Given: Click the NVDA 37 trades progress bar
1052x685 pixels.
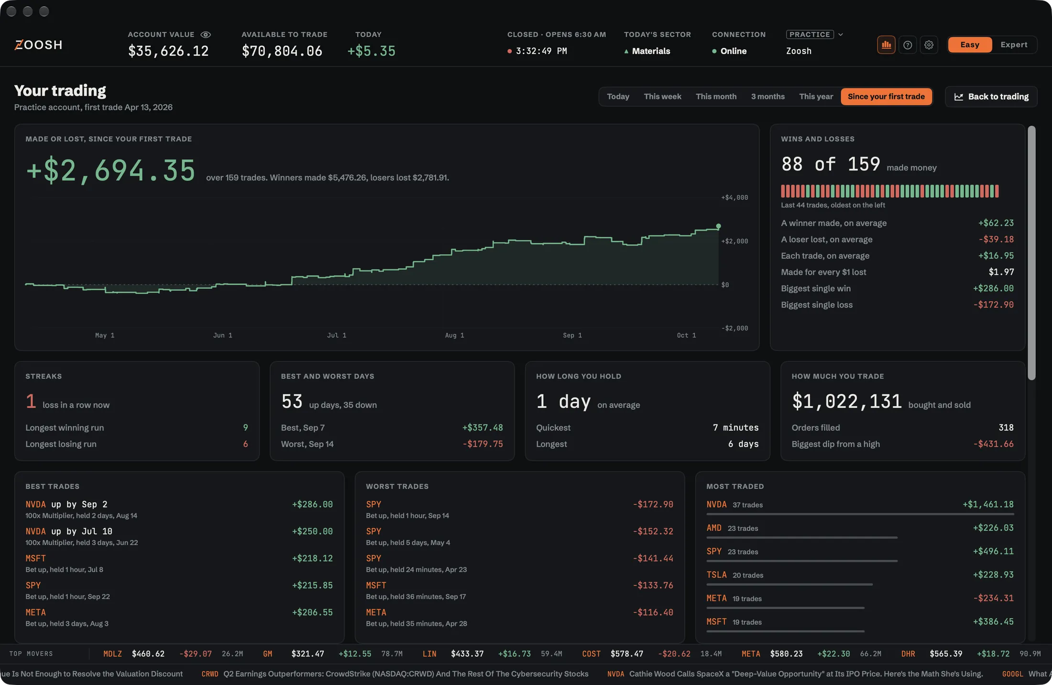Looking at the screenshot, I should pyautogui.click(x=860, y=514).
